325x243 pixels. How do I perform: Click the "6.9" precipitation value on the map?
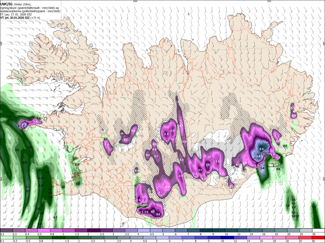261,156
